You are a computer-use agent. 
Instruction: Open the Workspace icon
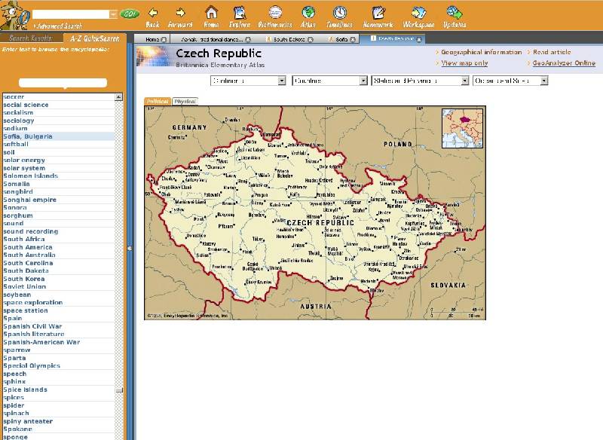(418, 12)
